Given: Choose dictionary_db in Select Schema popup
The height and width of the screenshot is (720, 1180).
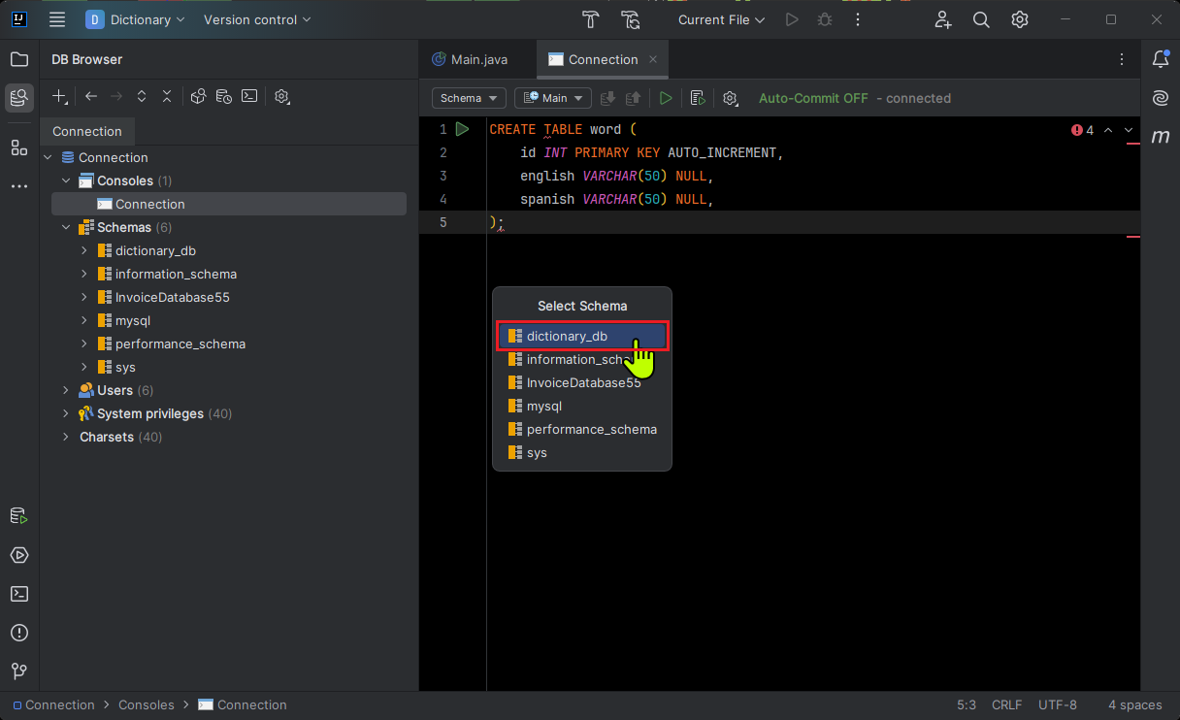Looking at the screenshot, I should click(567, 336).
